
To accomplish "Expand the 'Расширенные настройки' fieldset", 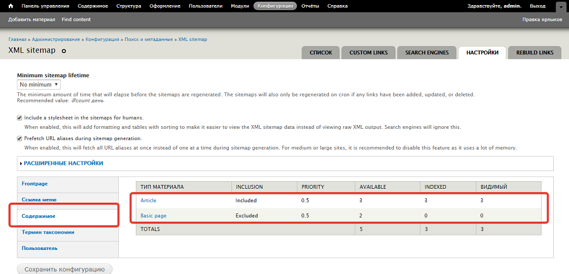I will click(63, 164).
